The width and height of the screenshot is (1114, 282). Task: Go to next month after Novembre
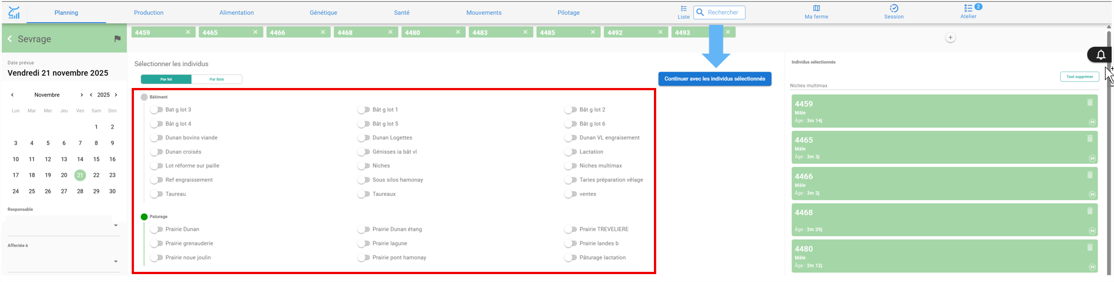point(81,95)
